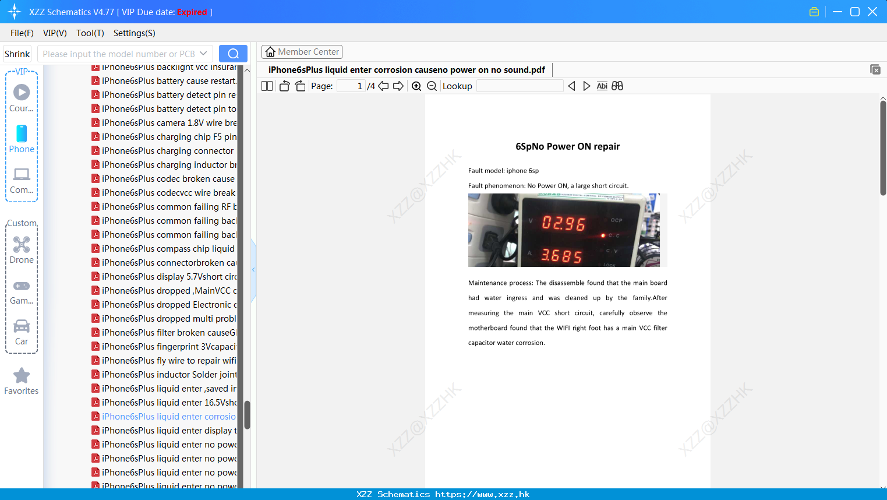Find previous lookup result
Viewport: 887px width, 500px height.
click(571, 86)
